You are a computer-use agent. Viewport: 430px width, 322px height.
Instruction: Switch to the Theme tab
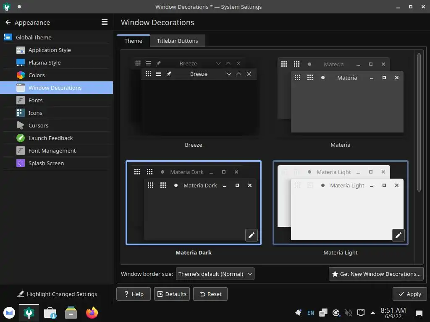[133, 41]
